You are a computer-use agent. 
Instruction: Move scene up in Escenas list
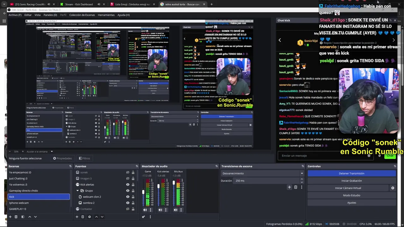30,217
